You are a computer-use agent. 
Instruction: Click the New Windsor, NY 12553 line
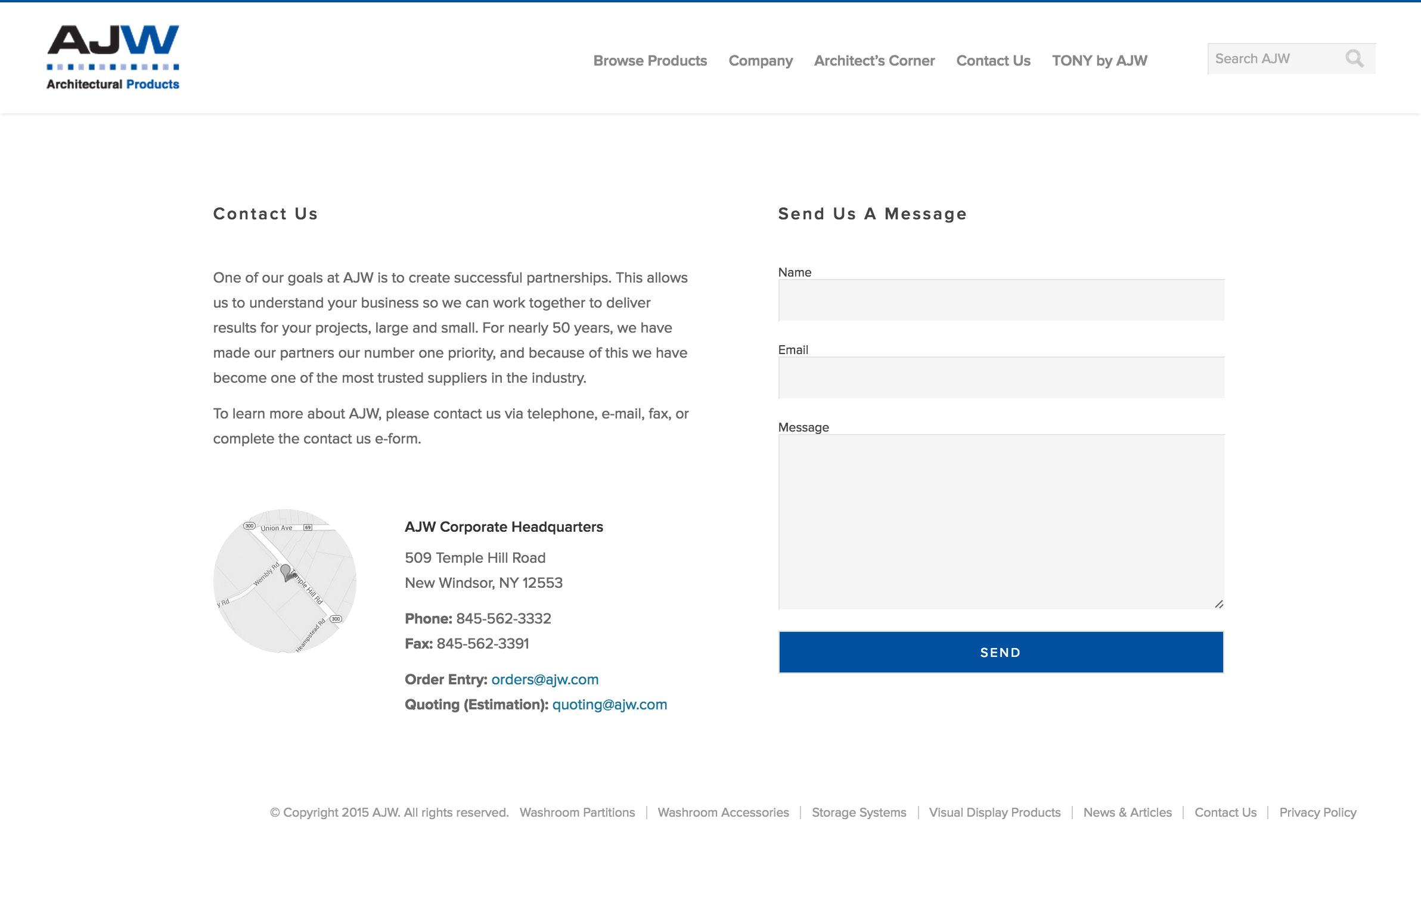pos(483,583)
